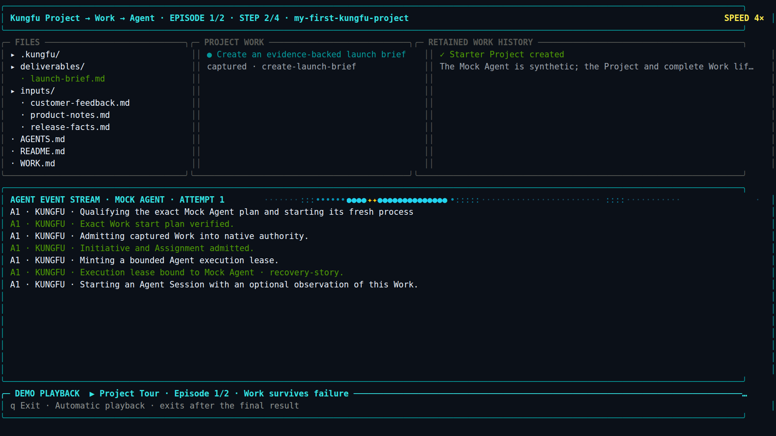The width and height of the screenshot is (776, 436).
Task: Click 'MOCK AGENT' label in stream header
Action: tap(139, 200)
